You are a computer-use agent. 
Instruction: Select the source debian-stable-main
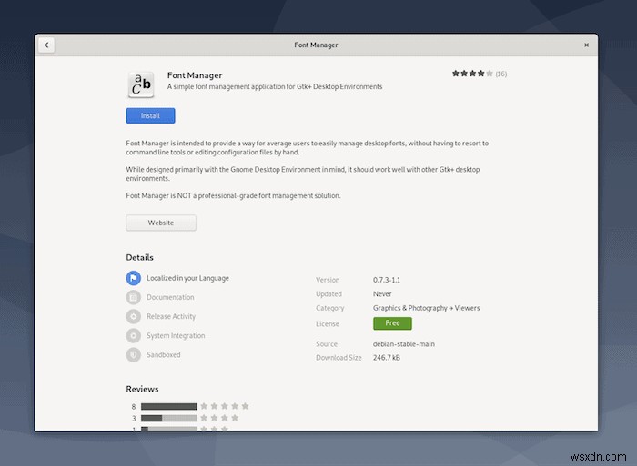(x=404, y=344)
